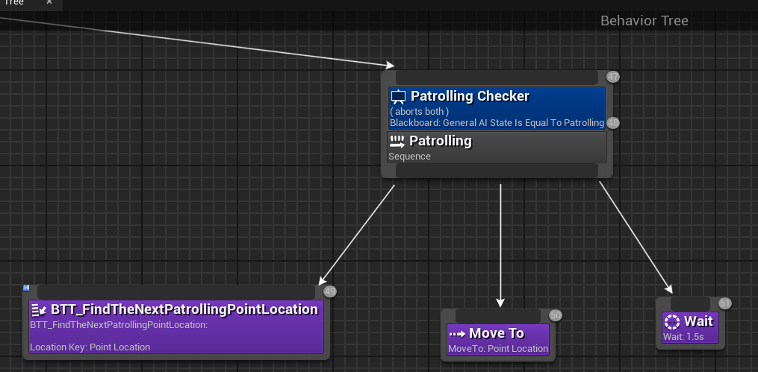Select the Move To task node
This screenshot has width=758, height=372.
(x=498, y=339)
